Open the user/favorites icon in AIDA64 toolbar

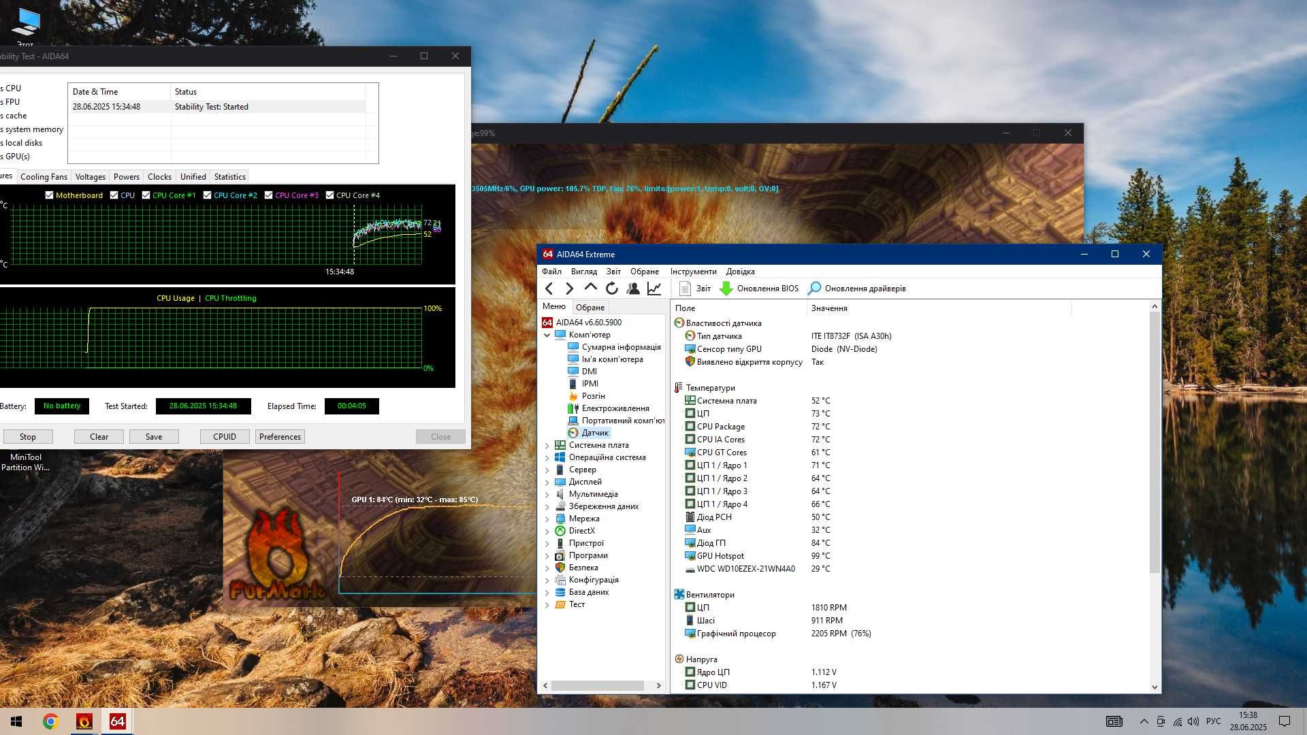[x=633, y=289]
